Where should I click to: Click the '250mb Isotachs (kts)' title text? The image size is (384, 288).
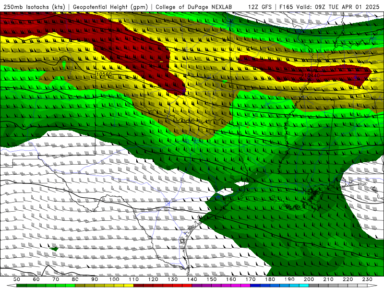click(34, 7)
